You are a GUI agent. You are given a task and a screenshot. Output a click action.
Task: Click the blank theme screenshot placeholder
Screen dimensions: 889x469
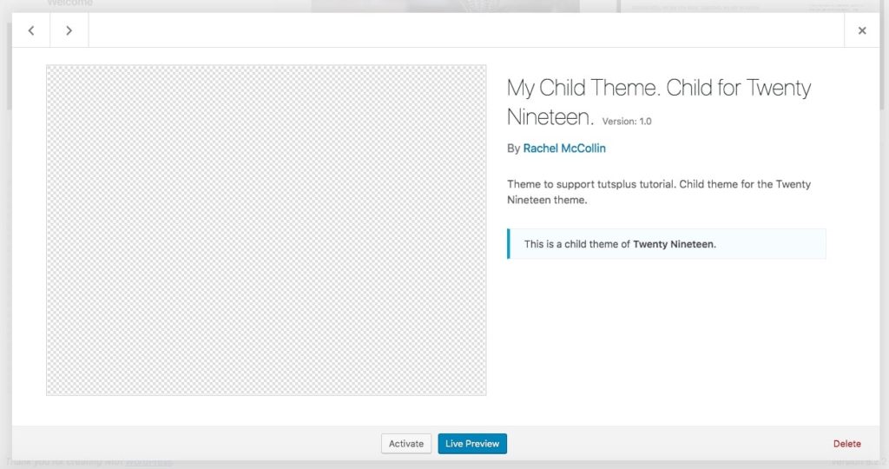tap(266, 230)
